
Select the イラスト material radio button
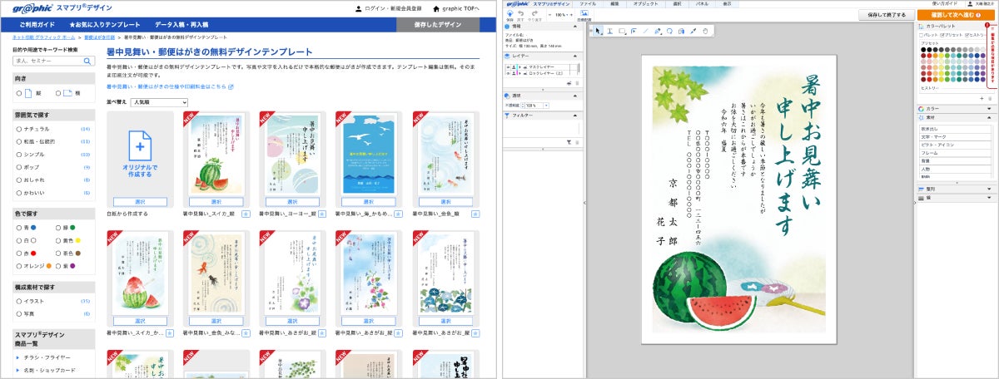pos(17,301)
